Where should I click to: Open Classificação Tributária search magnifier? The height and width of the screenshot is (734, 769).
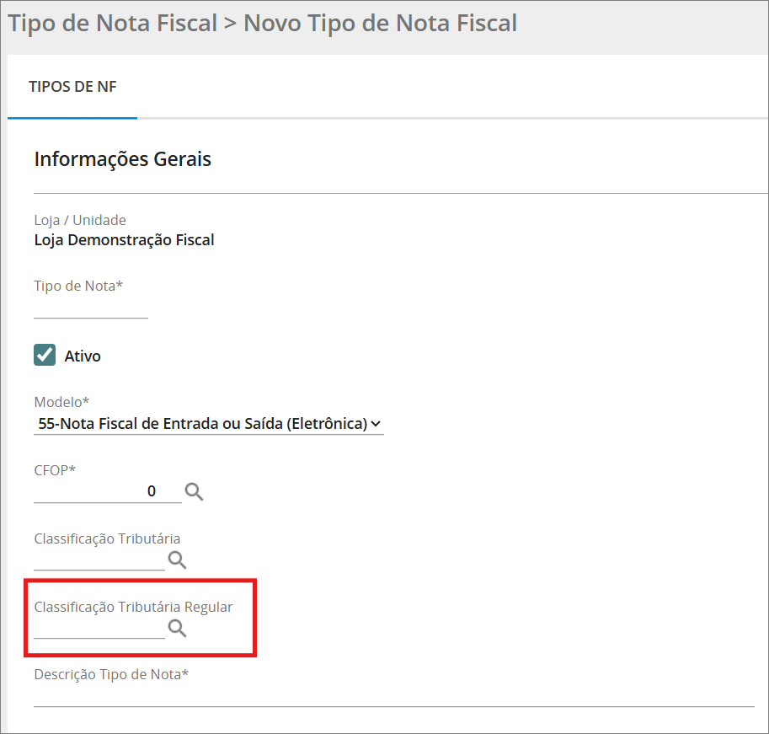177,560
